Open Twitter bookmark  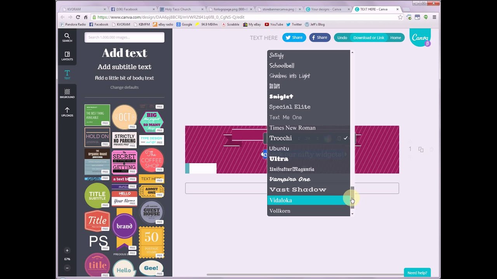294,24
